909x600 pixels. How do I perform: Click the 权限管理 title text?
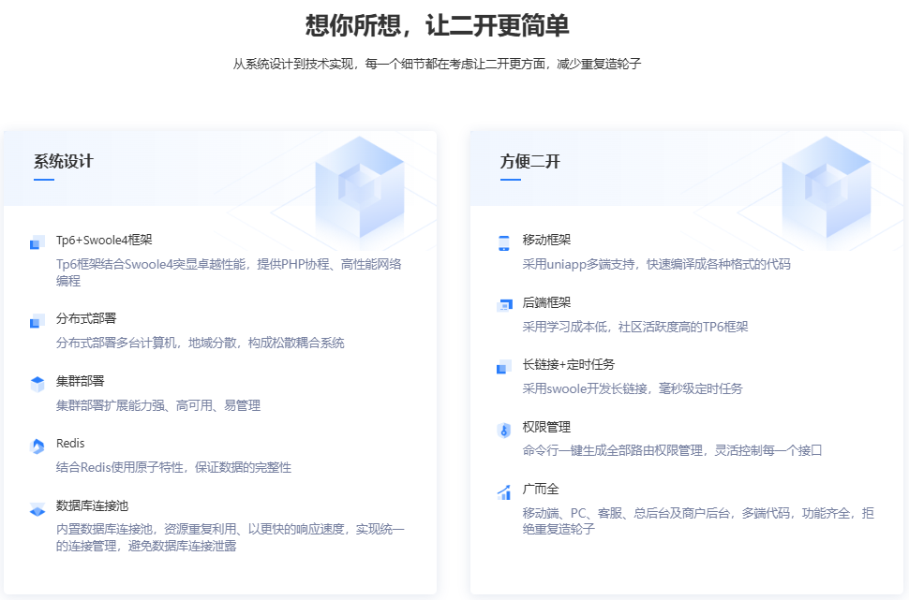pyautogui.click(x=547, y=427)
